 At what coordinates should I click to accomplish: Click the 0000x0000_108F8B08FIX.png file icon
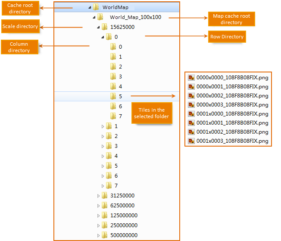pyautogui.click(x=191, y=78)
